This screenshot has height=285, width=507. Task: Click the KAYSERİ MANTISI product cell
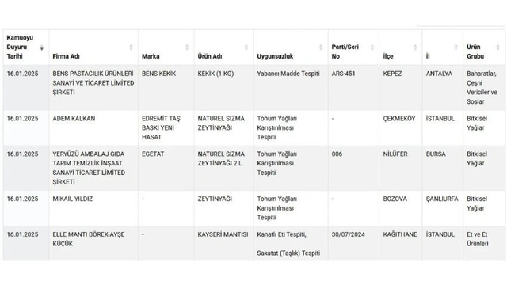pos(223,243)
